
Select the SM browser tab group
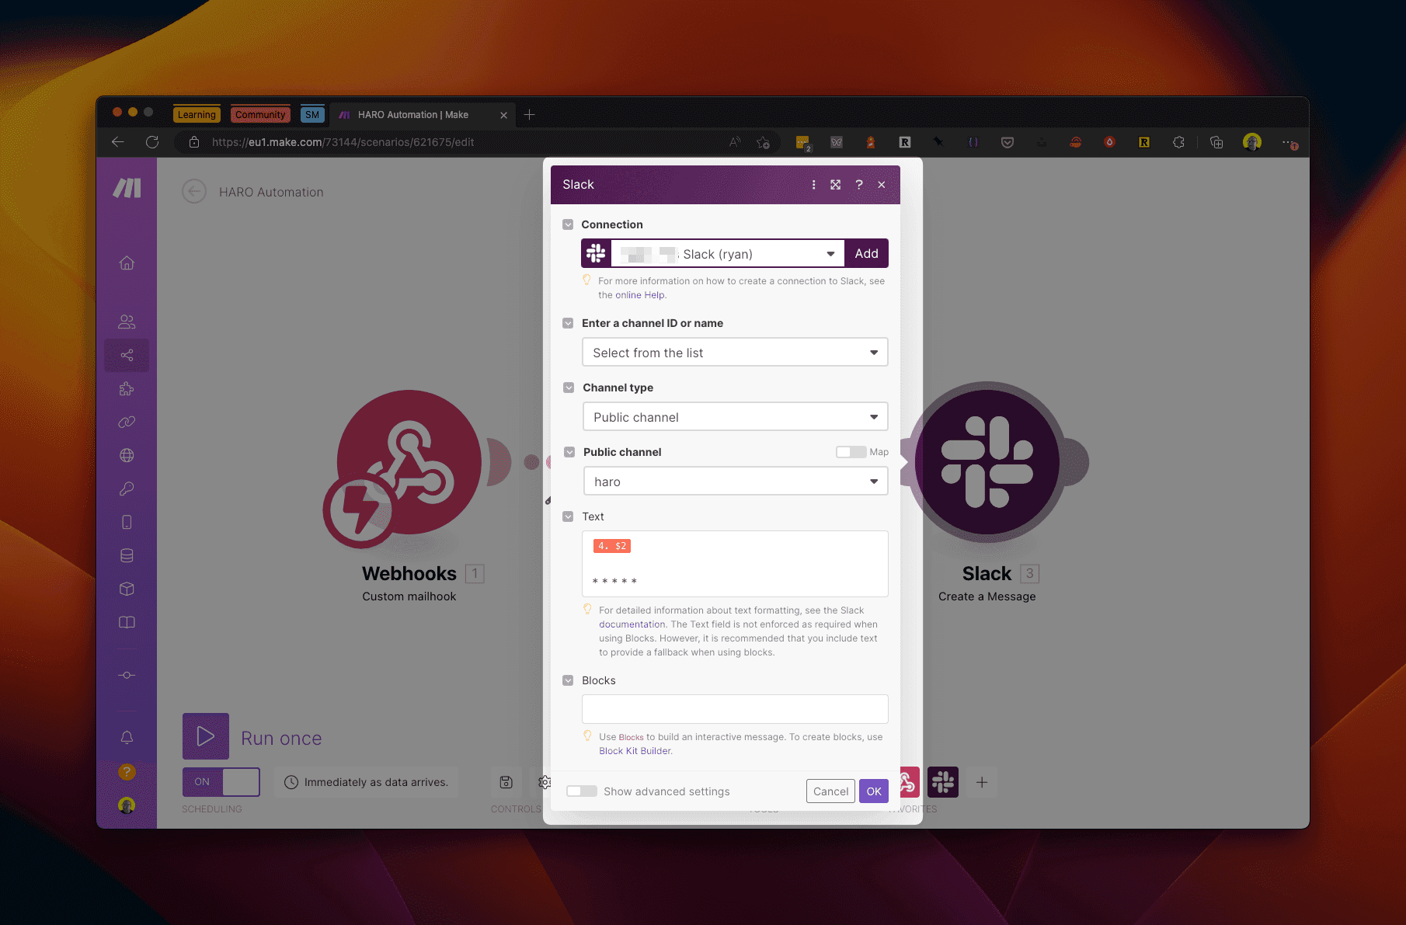pos(312,114)
